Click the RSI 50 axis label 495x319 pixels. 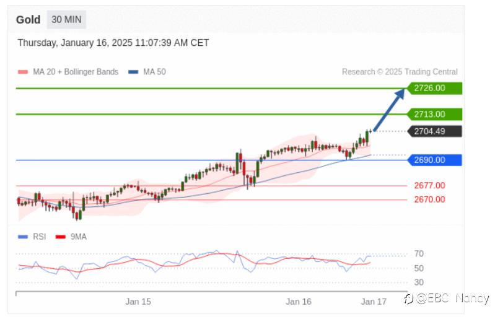pyautogui.click(x=419, y=268)
